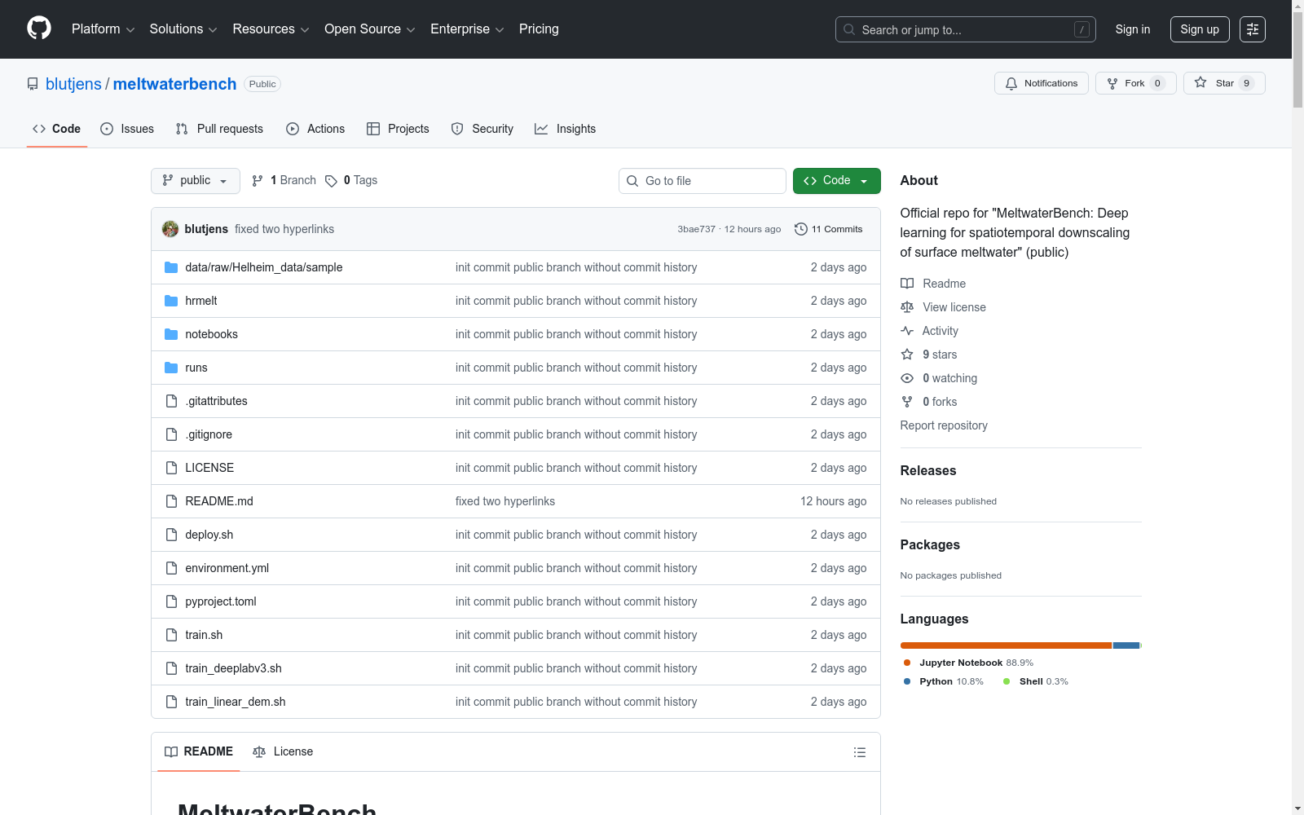Screen dimensions: 1304x815
Task: Click the runs folder icon
Action: tap(171, 368)
